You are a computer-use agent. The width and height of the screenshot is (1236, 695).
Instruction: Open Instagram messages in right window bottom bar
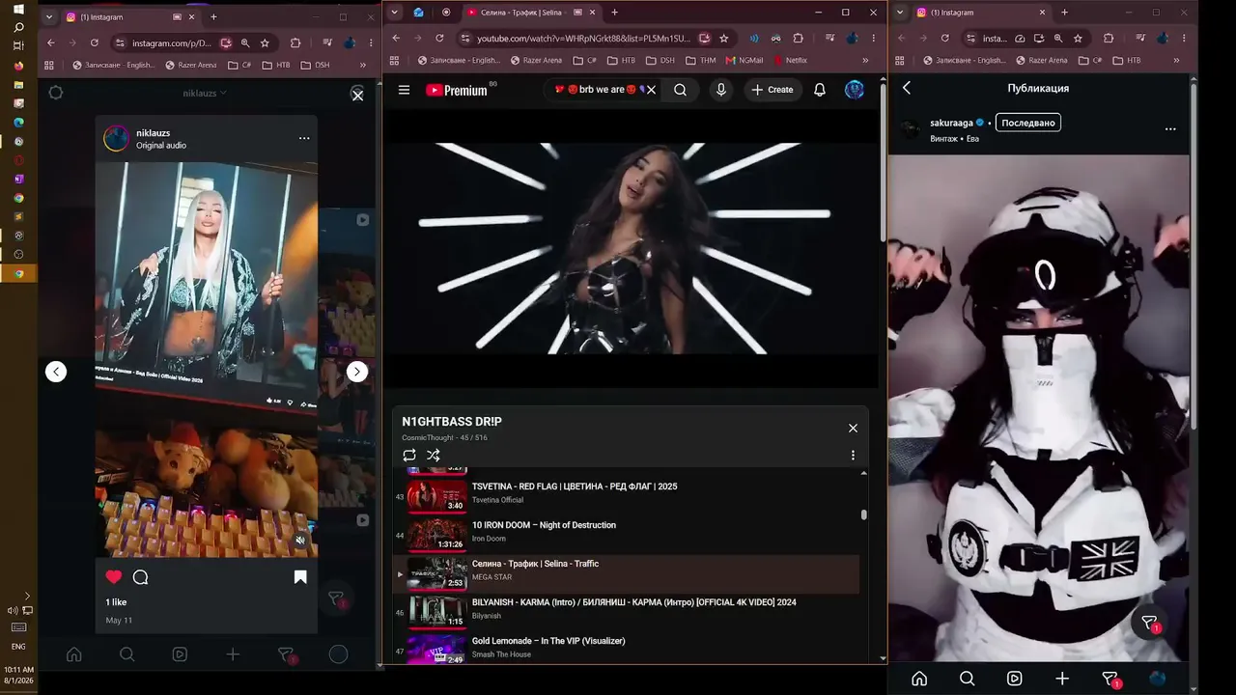click(x=1110, y=679)
